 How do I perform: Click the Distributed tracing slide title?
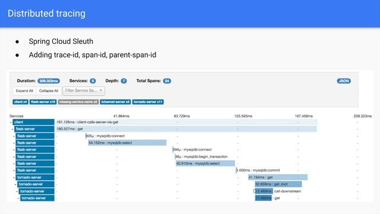point(46,14)
